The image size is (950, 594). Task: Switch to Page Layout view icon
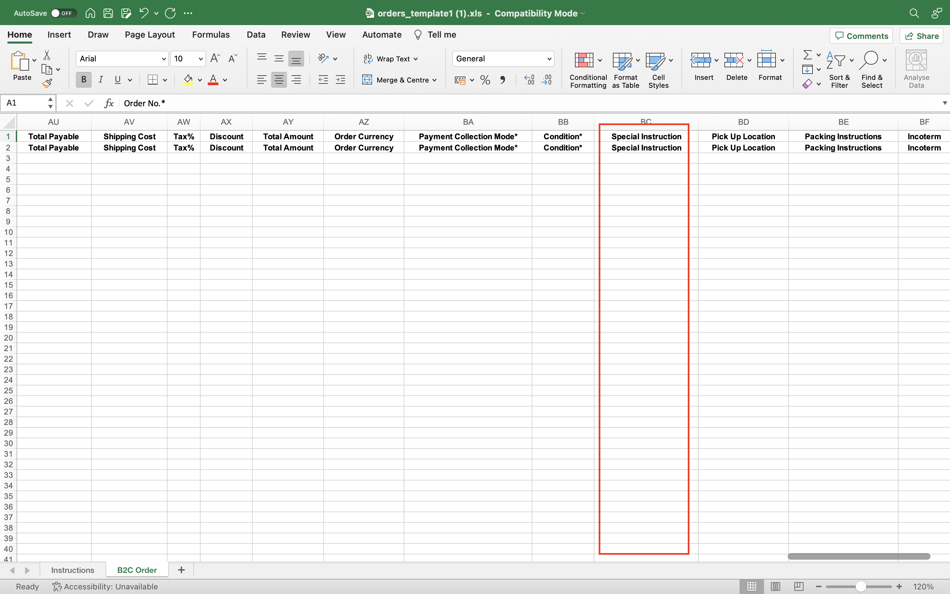pos(775,586)
